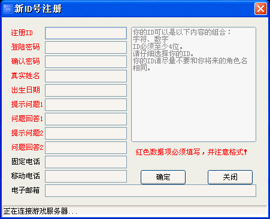This screenshot has height=219, width=270.
Task: Click the 问题回答2 input field
Action: (x=86, y=147)
